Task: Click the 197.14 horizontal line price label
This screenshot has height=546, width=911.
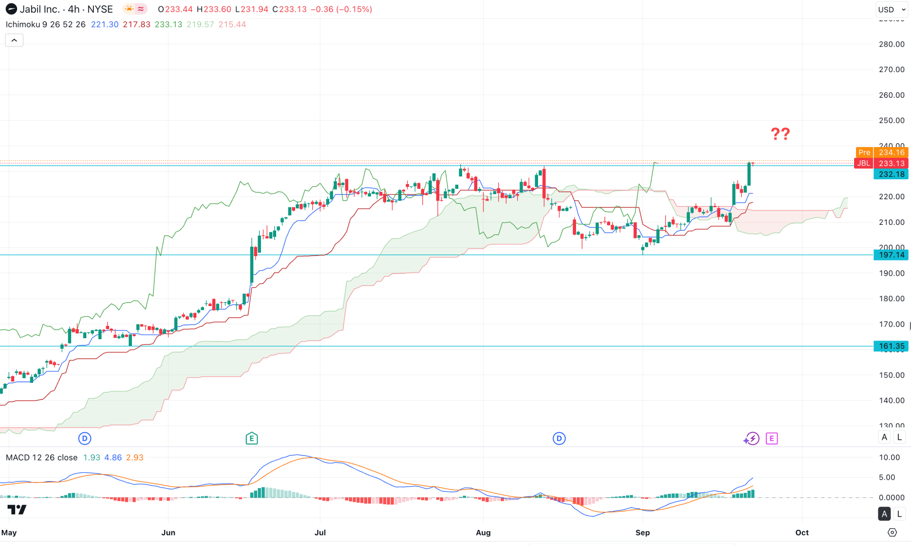Action: (891, 255)
